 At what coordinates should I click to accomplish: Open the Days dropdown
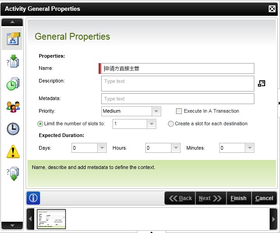(x=102, y=148)
